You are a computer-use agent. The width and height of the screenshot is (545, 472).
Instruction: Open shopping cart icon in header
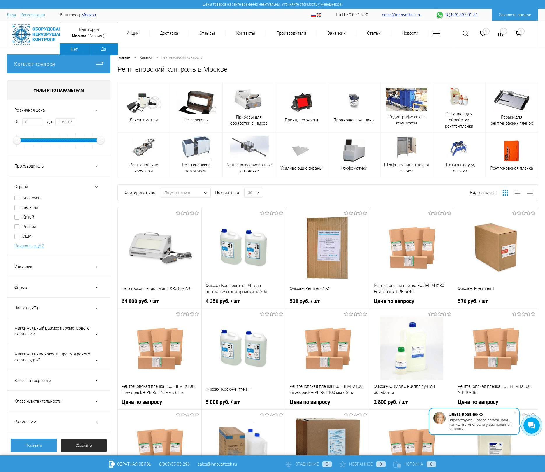pos(518,34)
